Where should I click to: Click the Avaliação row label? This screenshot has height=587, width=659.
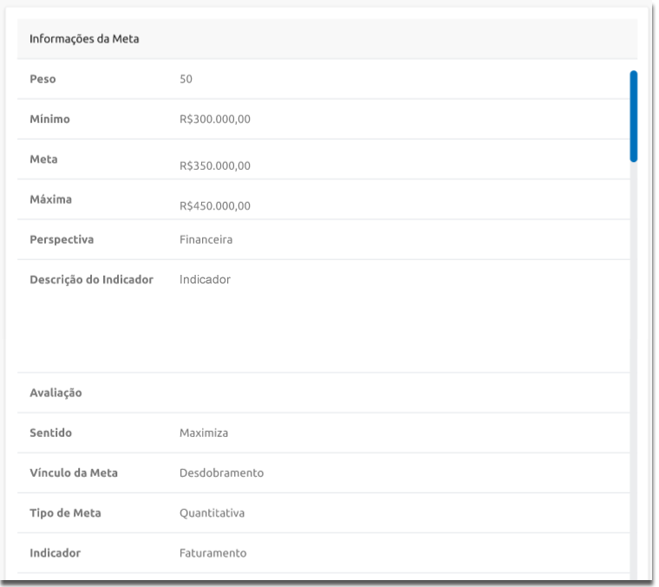pos(55,393)
